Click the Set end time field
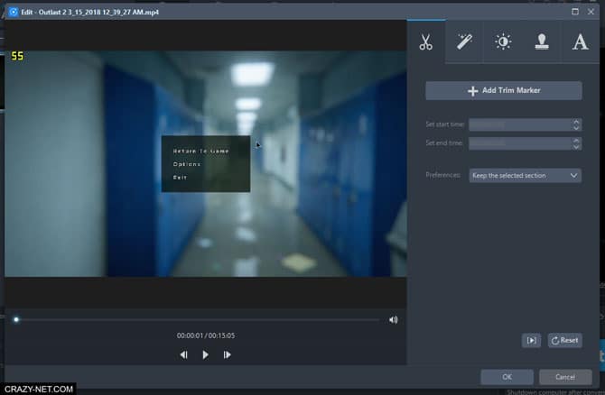This screenshot has height=395, width=605. click(520, 143)
